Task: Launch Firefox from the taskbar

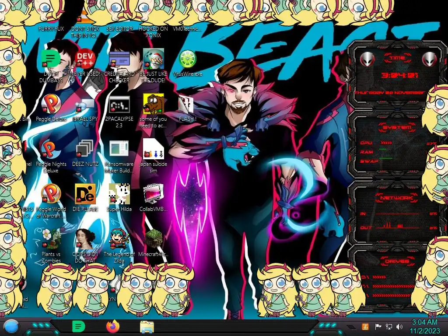Action: tap(113, 326)
